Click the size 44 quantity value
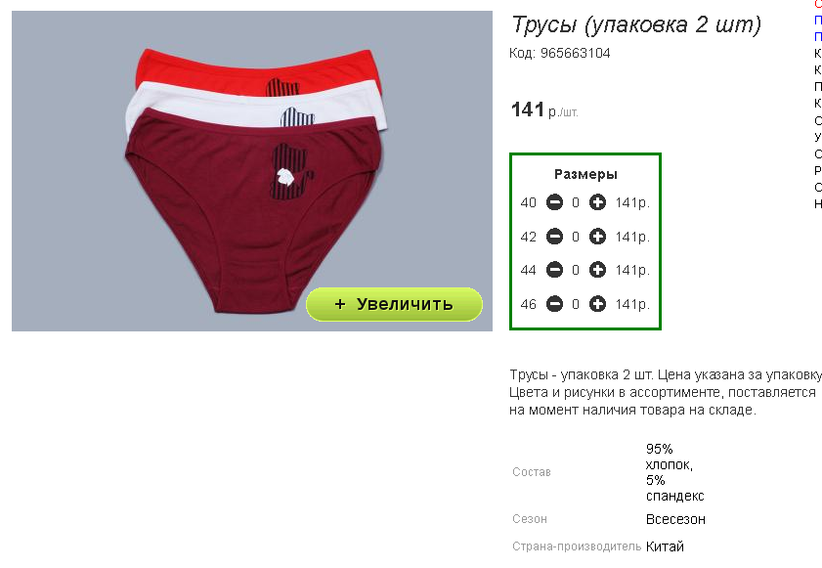Viewport: 822px width, 568px height. (x=576, y=270)
